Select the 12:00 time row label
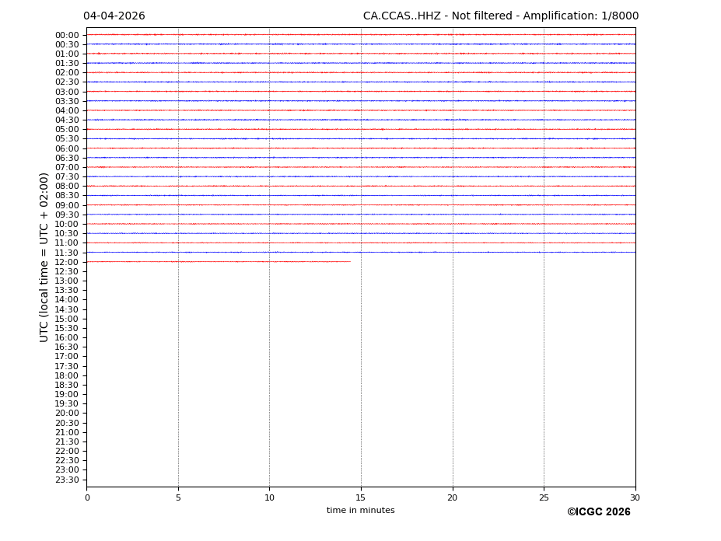This screenshot has height=541, width=721. [67, 262]
